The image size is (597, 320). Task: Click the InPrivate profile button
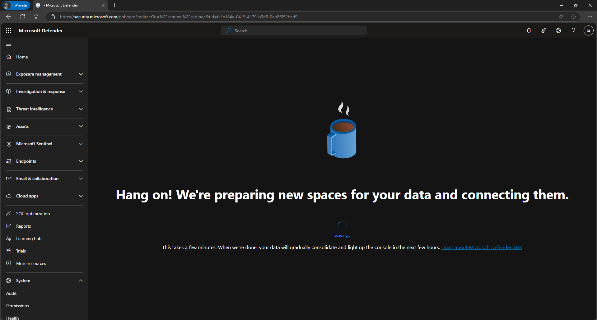[x=16, y=5]
